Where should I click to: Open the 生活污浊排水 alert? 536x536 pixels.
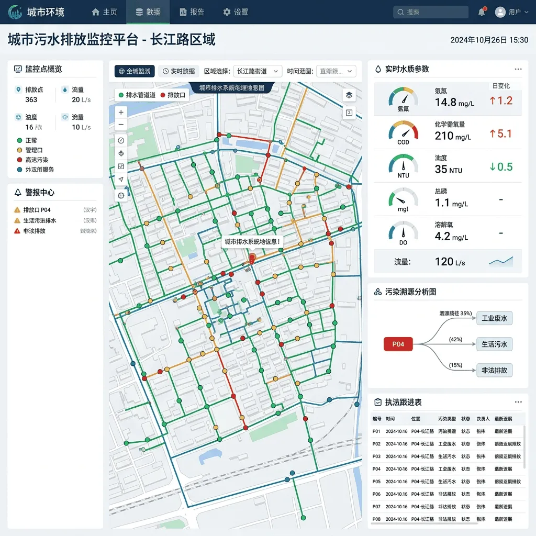pyautogui.click(x=55, y=220)
